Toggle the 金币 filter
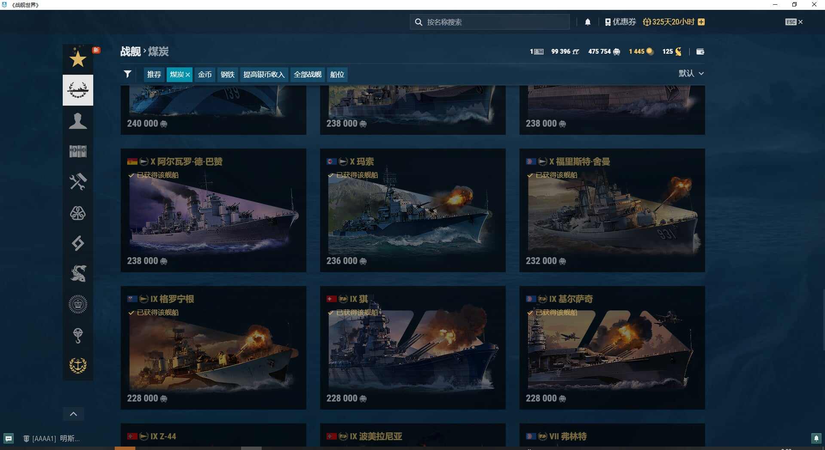This screenshot has height=450, width=825. click(205, 74)
